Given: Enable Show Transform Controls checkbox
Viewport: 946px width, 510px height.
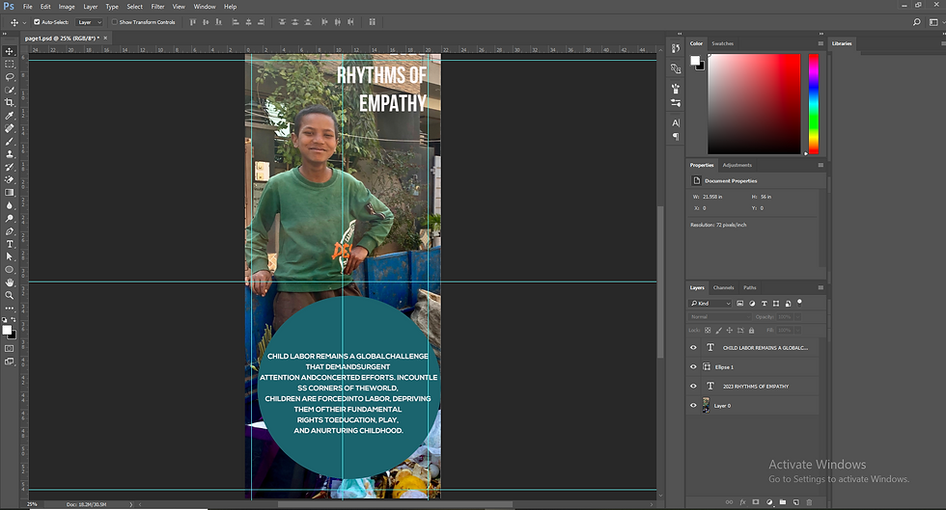Looking at the screenshot, I should tap(114, 21).
